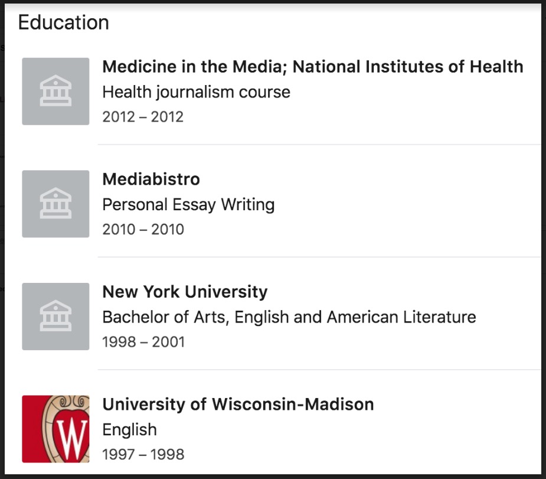Open Medicine in the Media; National Institutes of Health
This screenshot has width=546, height=479.
coord(313,67)
